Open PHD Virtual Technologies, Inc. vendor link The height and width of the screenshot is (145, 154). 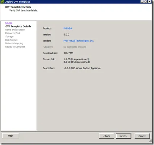pyautogui.click(x=79, y=41)
